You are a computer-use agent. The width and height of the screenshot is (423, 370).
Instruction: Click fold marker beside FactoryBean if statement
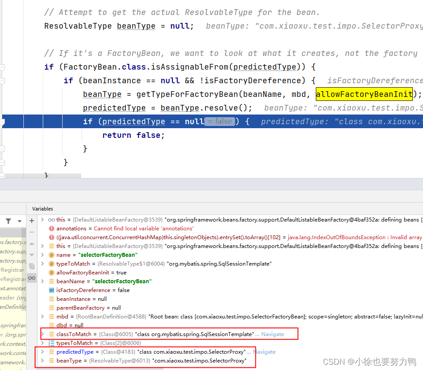(2, 67)
